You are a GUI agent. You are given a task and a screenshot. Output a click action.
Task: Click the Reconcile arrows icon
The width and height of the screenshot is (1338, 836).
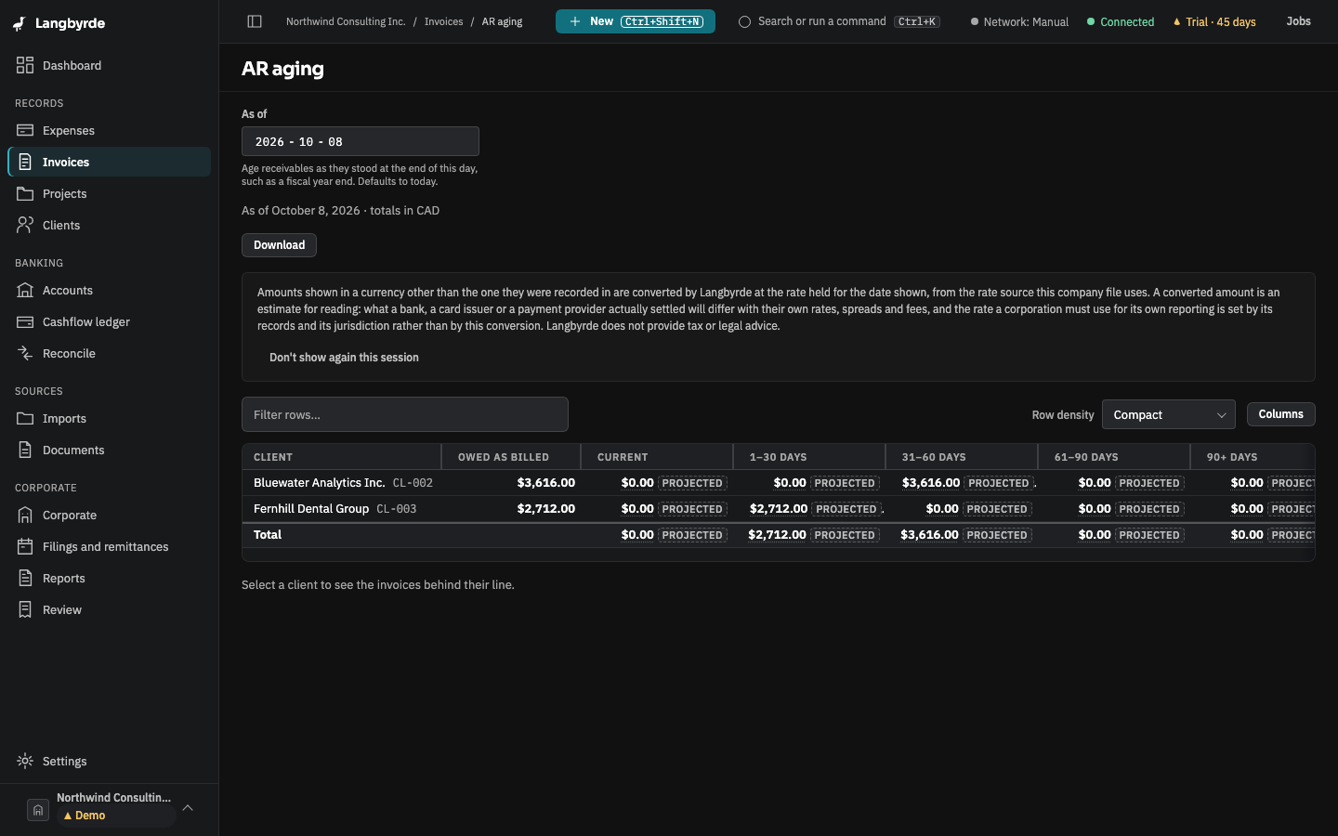coord(25,353)
